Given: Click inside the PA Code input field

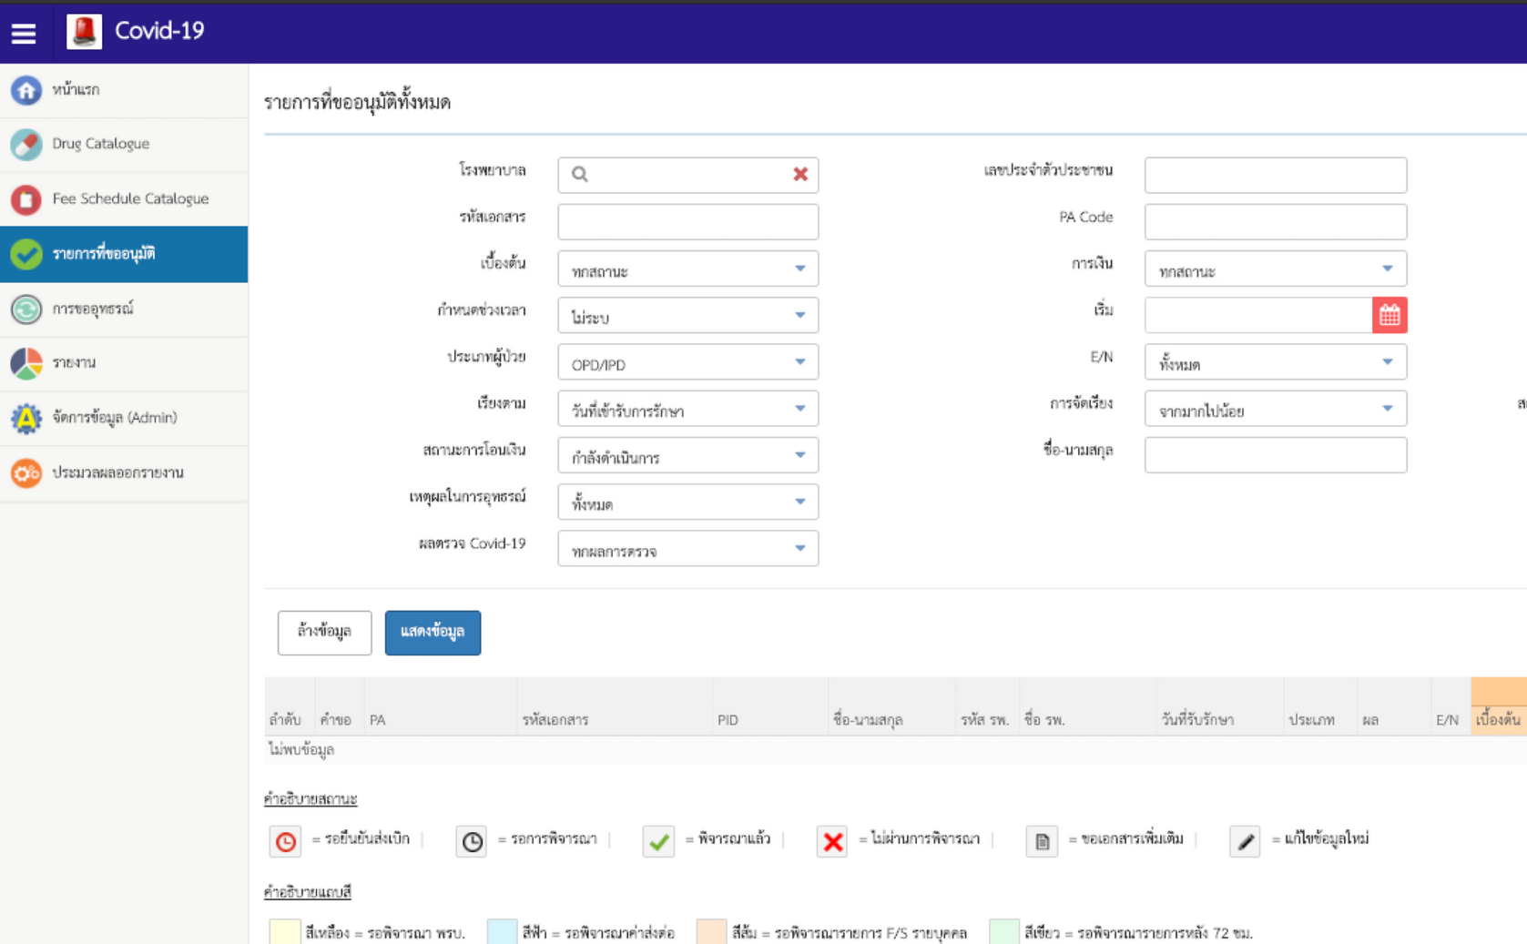Looking at the screenshot, I should click(x=1275, y=221).
